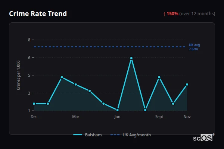The image size is (224, 149).
Task: Select the May data point
Action: point(103,104)
